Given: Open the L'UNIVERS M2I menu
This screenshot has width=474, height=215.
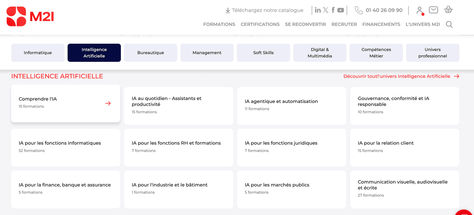Looking at the screenshot, I should pyautogui.click(x=423, y=24).
